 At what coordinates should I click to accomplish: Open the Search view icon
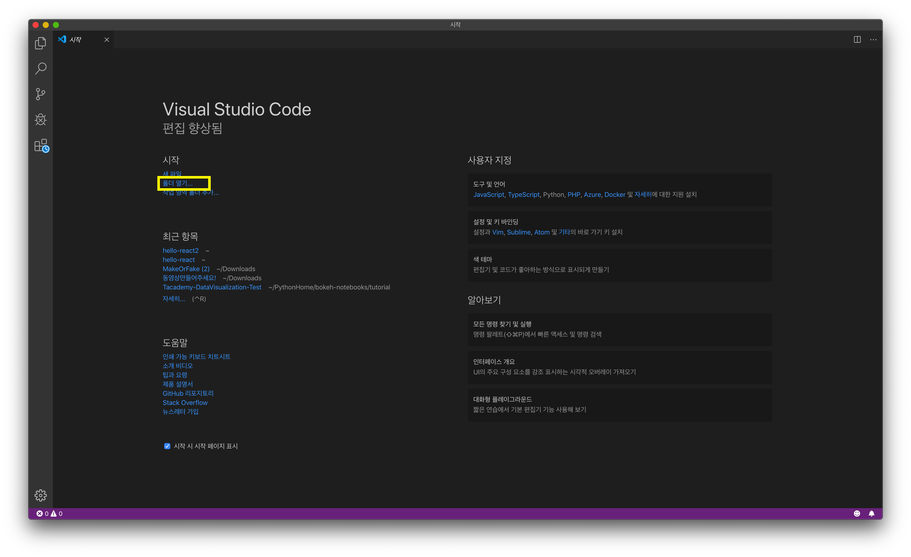[40, 68]
